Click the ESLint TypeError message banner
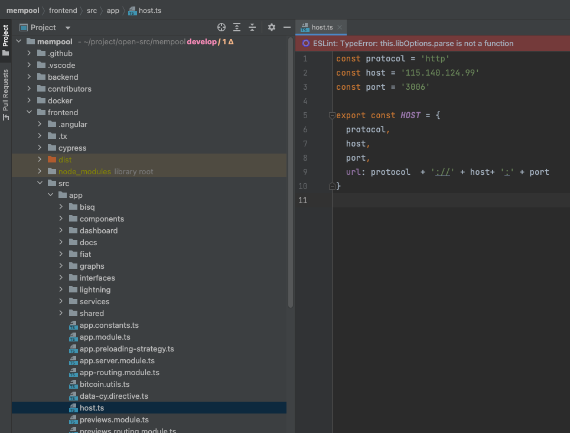Viewport: 570px width, 433px height. (x=432, y=43)
